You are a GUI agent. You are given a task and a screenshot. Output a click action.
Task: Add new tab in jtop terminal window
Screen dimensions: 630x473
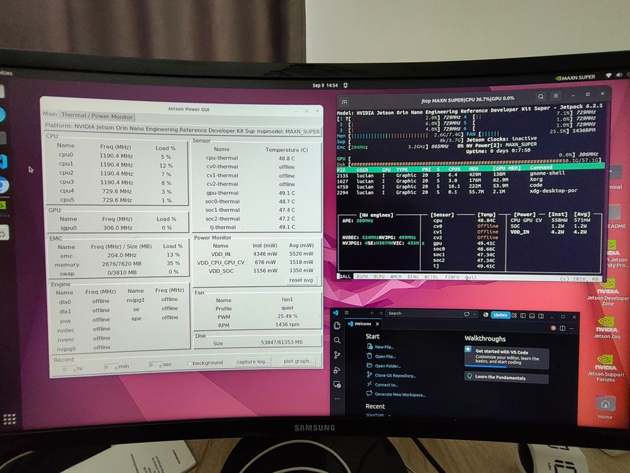pyautogui.click(x=344, y=102)
